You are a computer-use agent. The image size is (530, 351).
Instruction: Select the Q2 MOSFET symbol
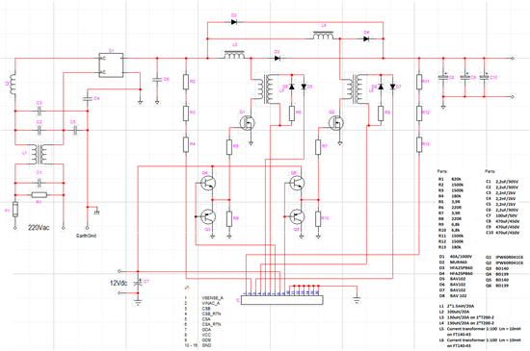point(336,123)
